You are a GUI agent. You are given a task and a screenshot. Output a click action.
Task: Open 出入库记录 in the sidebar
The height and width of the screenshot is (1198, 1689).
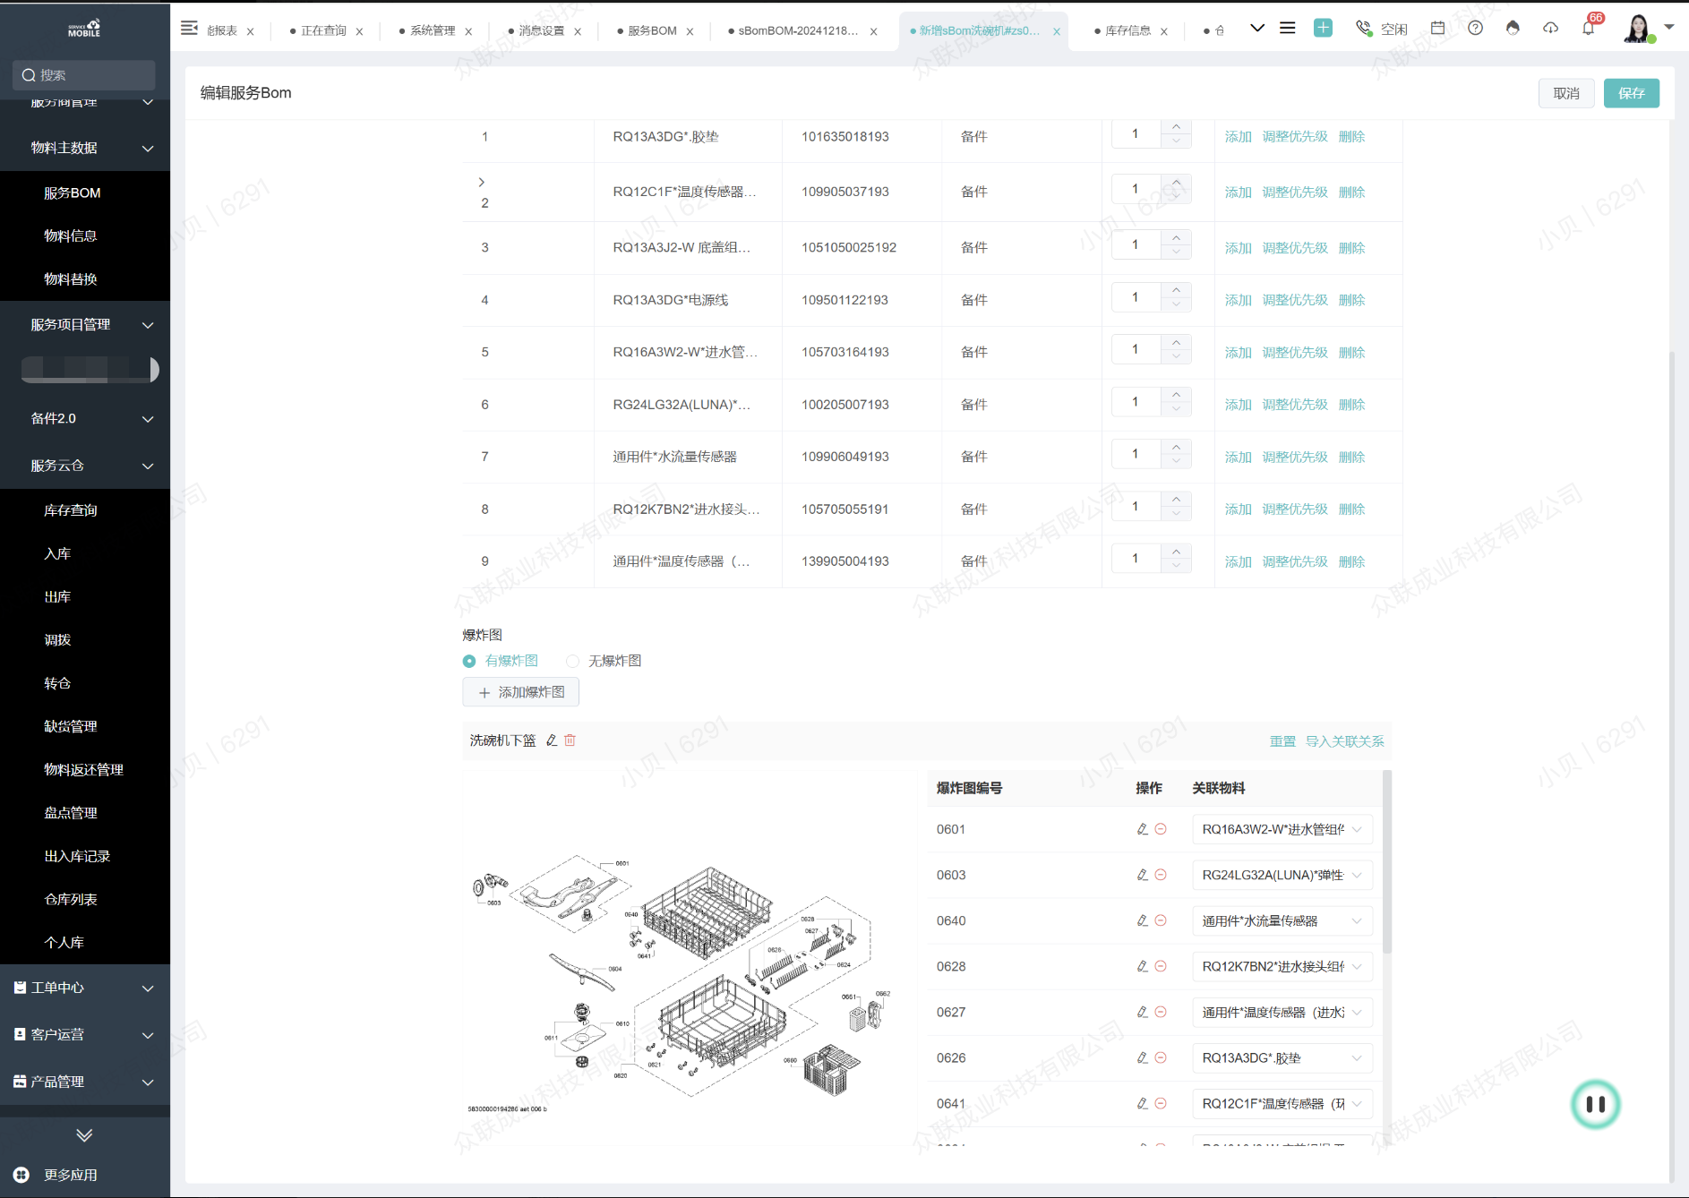click(77, 856)
